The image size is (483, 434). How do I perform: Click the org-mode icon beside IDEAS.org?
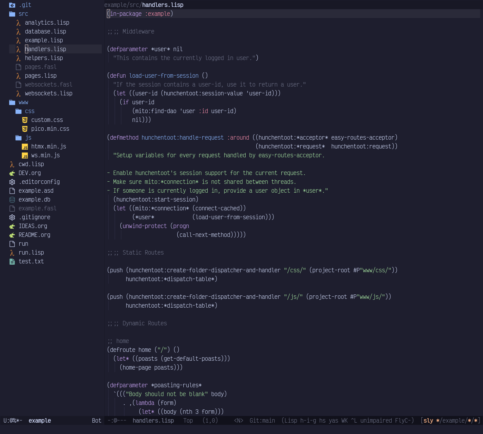pyautogui.click(x=12, y=226)
